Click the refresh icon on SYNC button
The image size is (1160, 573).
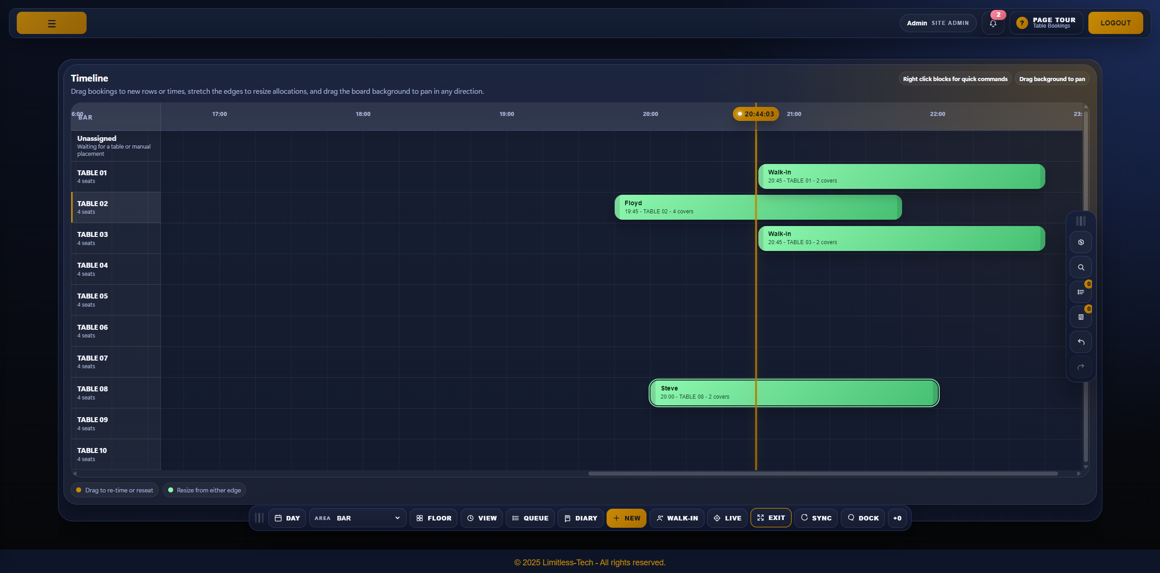click(x=804, y=517)
